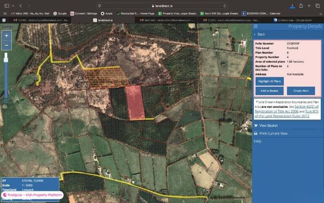Go forward using Safari's forward arrow

click(x=29, y=6)
